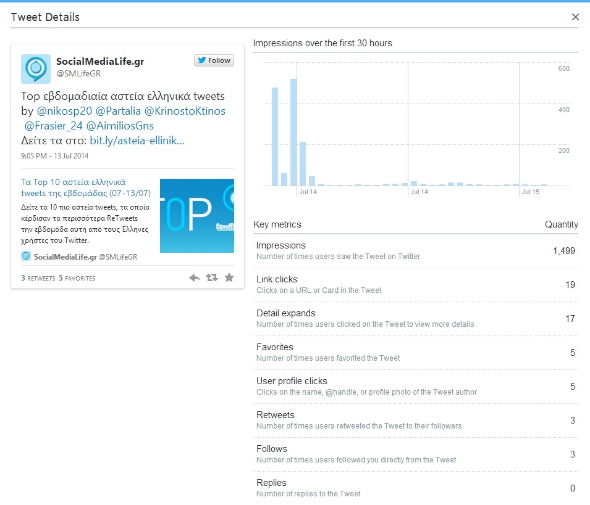This screenshot has width=590, height=505.
Task: Close the Tweet Details dialog
Action: tap(575, 17)
